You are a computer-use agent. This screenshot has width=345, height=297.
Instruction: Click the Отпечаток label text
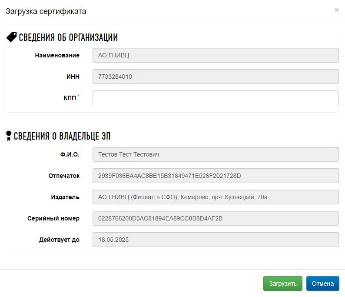pyautogui.click(x=64, y=176)
